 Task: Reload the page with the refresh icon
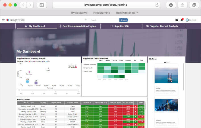157,5
